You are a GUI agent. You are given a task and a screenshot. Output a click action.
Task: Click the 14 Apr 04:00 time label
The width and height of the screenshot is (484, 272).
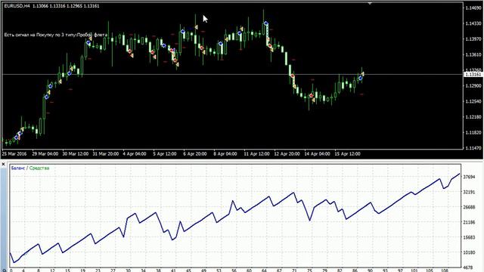coord(317,153)
